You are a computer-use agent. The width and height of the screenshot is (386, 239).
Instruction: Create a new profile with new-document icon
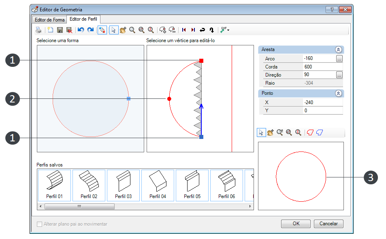(51, 30)
